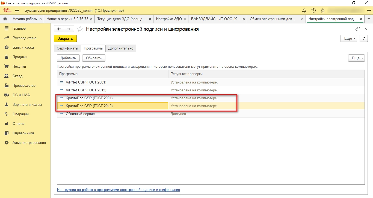Close the Начало работы tab
Viewport: 373px width, 198px height.
[40, 19]
